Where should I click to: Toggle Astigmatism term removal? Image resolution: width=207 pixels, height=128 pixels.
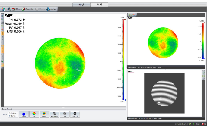tap(55, 114)
